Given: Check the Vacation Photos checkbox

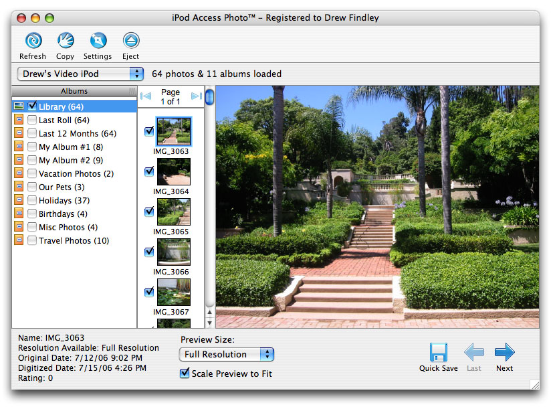Looking at the screenshot, I should pyautogui.click(x=32, y=173).
